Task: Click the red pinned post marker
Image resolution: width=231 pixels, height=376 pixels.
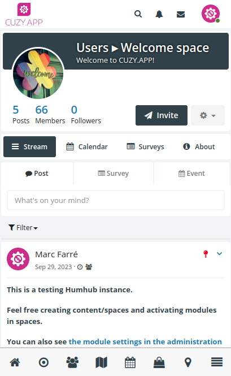Action: [x=206, y=254]
